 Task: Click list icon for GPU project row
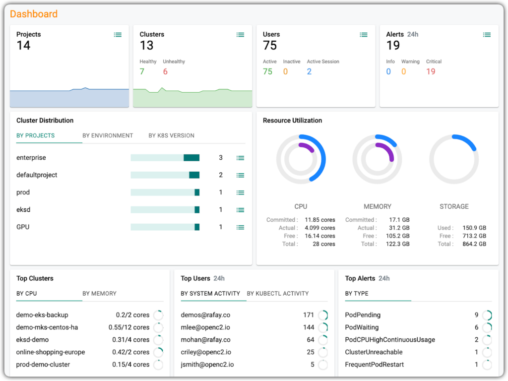(x=241, y=227)
